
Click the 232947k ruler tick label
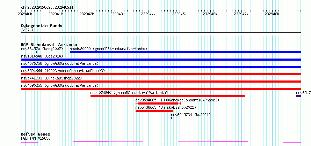coord(241,14)
